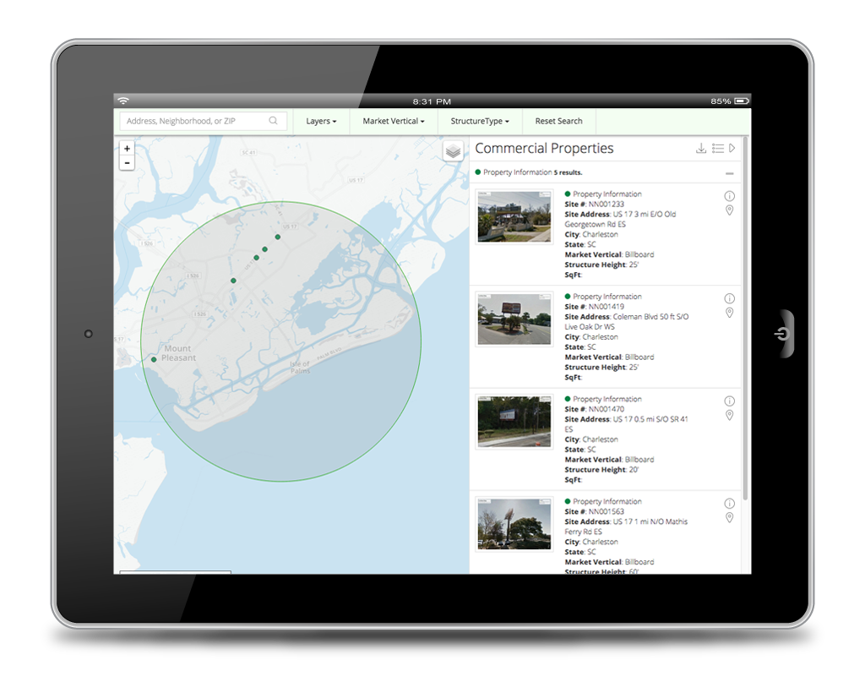865x698 pixels.
Task: Open the thumbnail for site NN001563
Action: [x=514, y=524]
